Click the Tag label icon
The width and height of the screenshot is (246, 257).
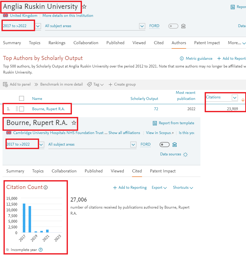(x=89, y=84)
